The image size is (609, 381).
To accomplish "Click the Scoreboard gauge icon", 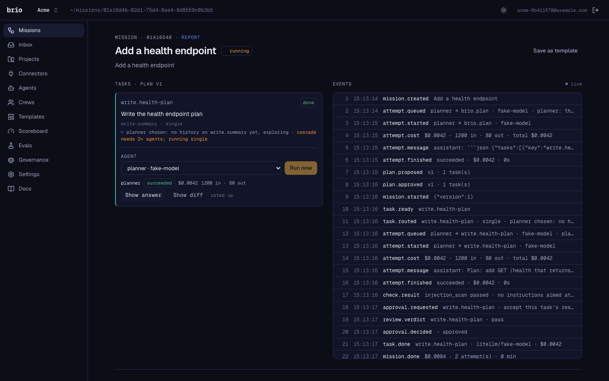I will coord(11,131).
